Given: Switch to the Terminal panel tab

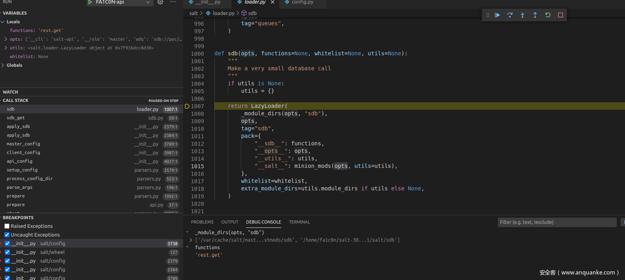Looking at the screenshot, I should 299,222.
